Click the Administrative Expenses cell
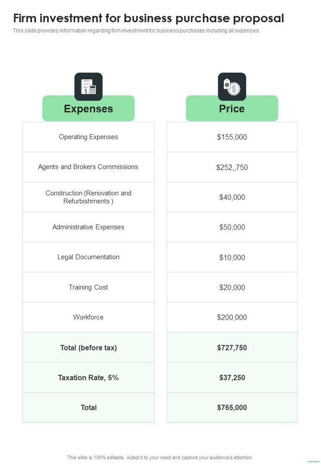The height and width of the screenshot is (464, 321). 88,227
